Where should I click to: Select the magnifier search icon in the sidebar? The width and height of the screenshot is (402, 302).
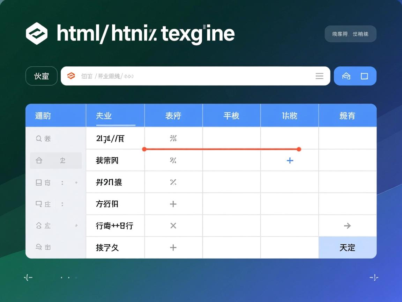click(x=38, y=138)
